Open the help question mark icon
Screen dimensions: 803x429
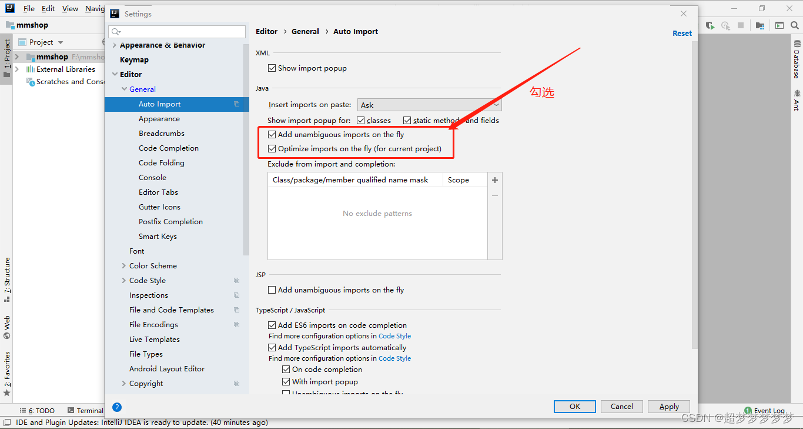pos(117,407)
